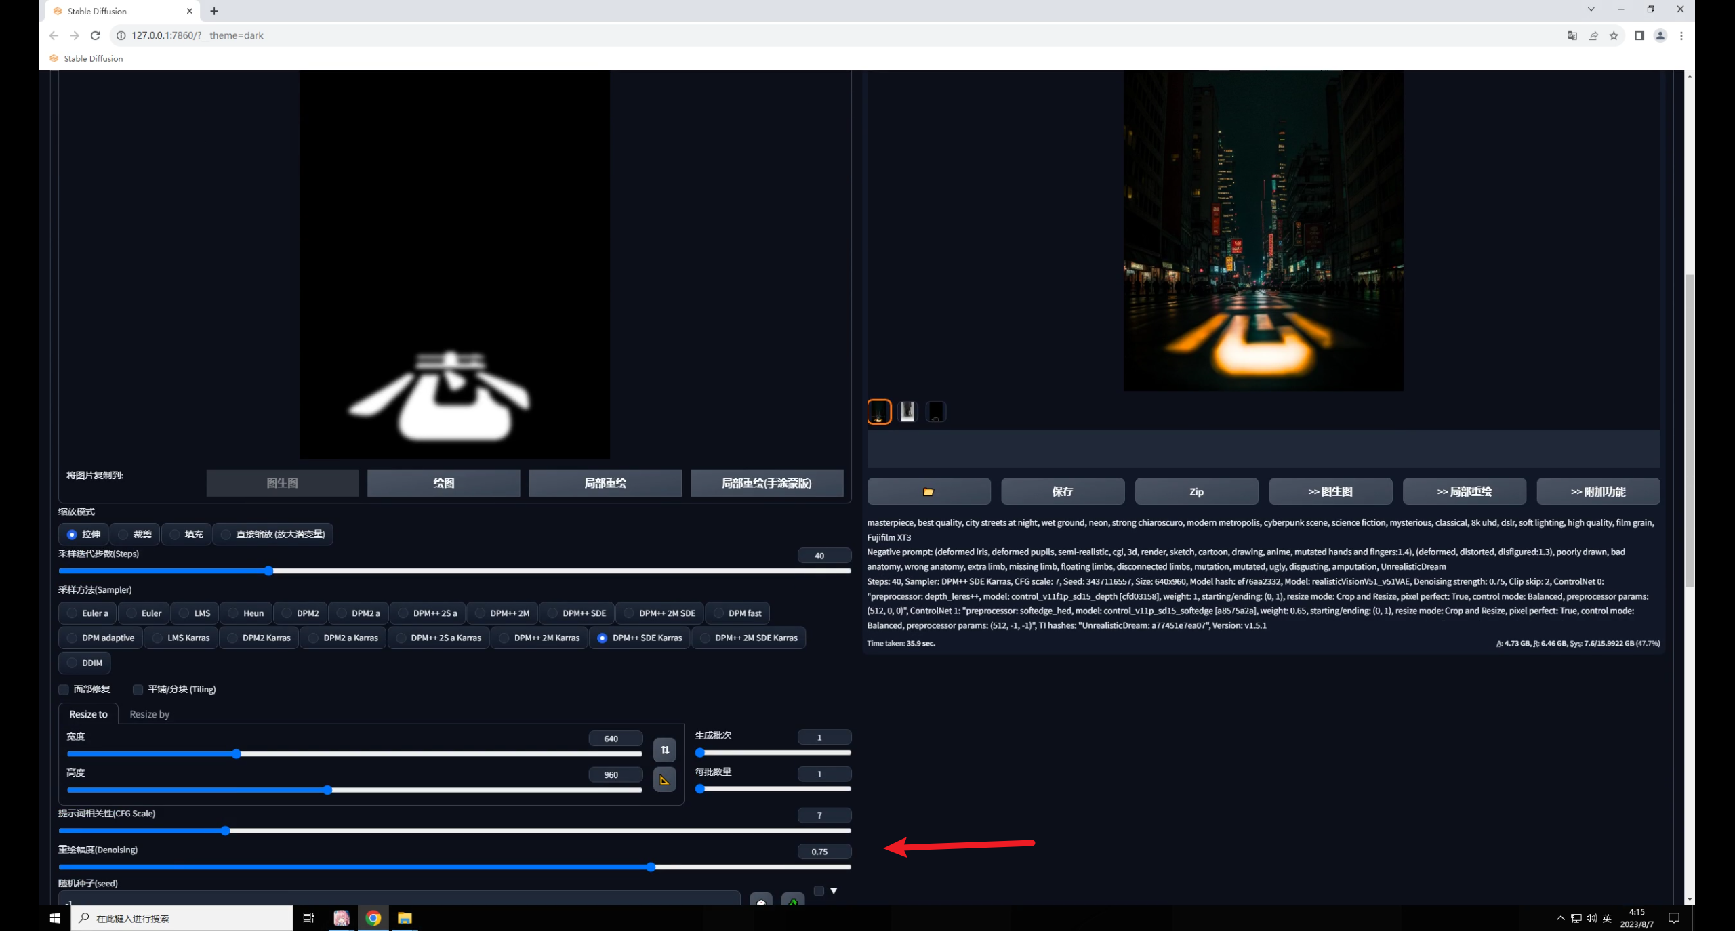Enable the 平铺/分块 (Tiling) checkbox
Viewport: 1735px width, 931px height.
pyautogui.click(x=138, y=689)
